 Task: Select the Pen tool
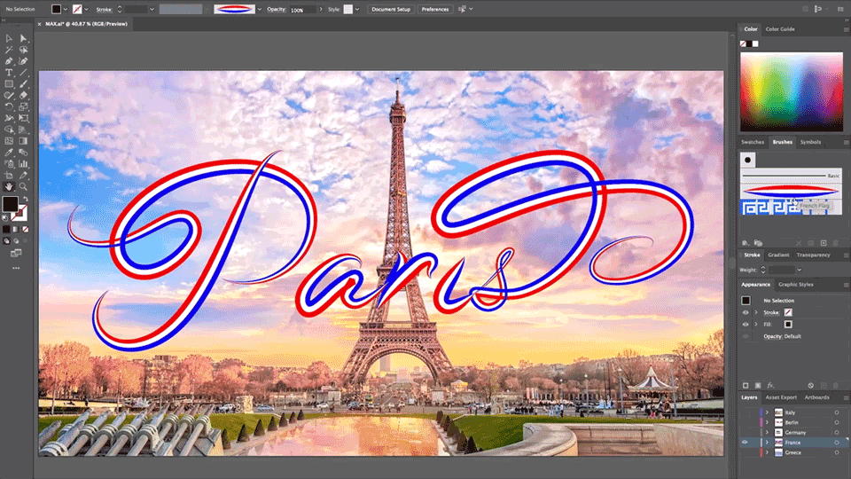click(x=9, y=61)
